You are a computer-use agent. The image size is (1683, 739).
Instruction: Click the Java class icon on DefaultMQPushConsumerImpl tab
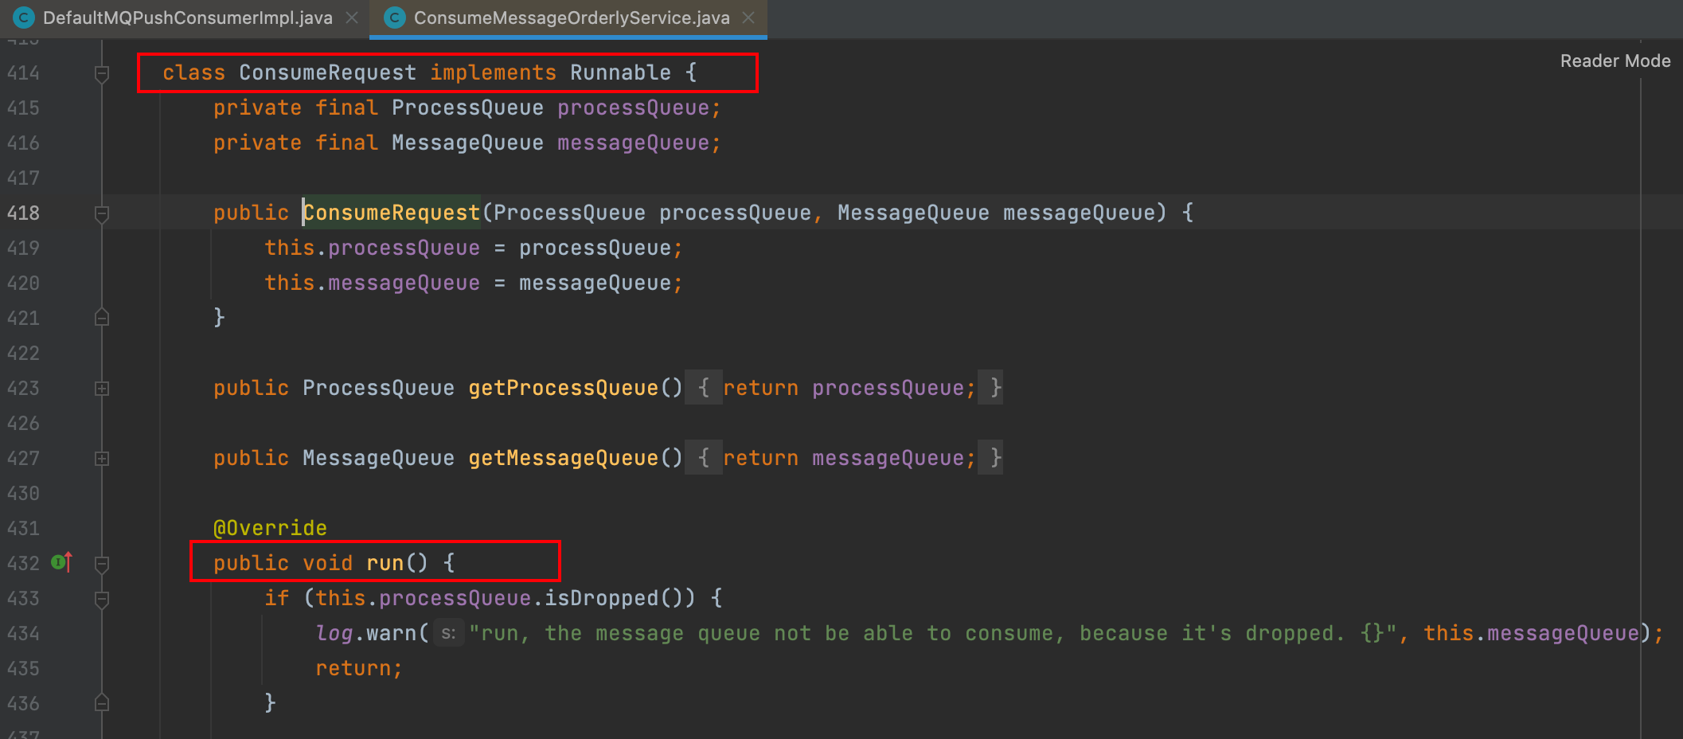coord(24,18)
